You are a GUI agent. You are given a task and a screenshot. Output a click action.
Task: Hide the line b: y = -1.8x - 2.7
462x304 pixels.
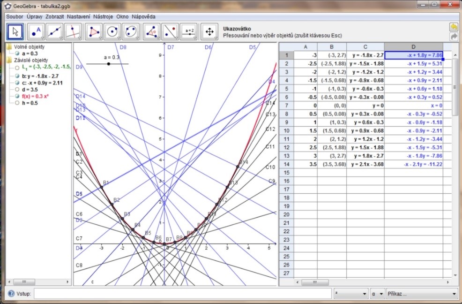click(x=17, y=76)
